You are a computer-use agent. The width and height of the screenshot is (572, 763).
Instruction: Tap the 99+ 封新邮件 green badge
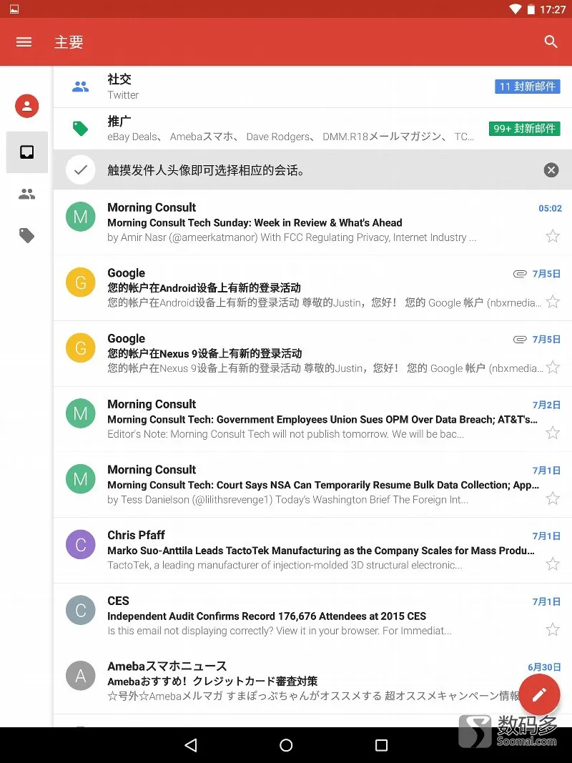[x=524, y=129]
